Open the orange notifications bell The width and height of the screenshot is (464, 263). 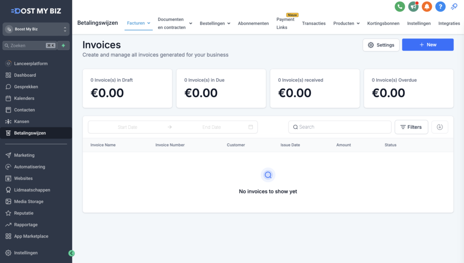[x=427, y=7]
